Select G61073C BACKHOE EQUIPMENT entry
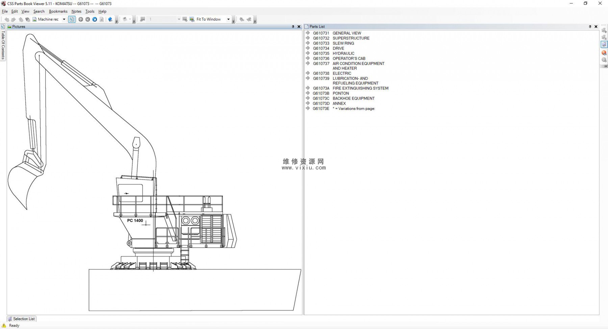 [344, 98]
